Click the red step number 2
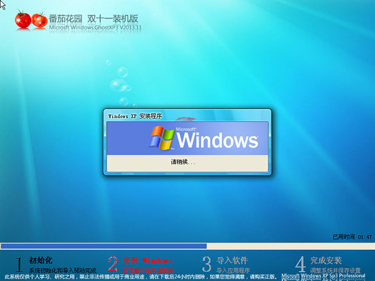 pos(112,264)
